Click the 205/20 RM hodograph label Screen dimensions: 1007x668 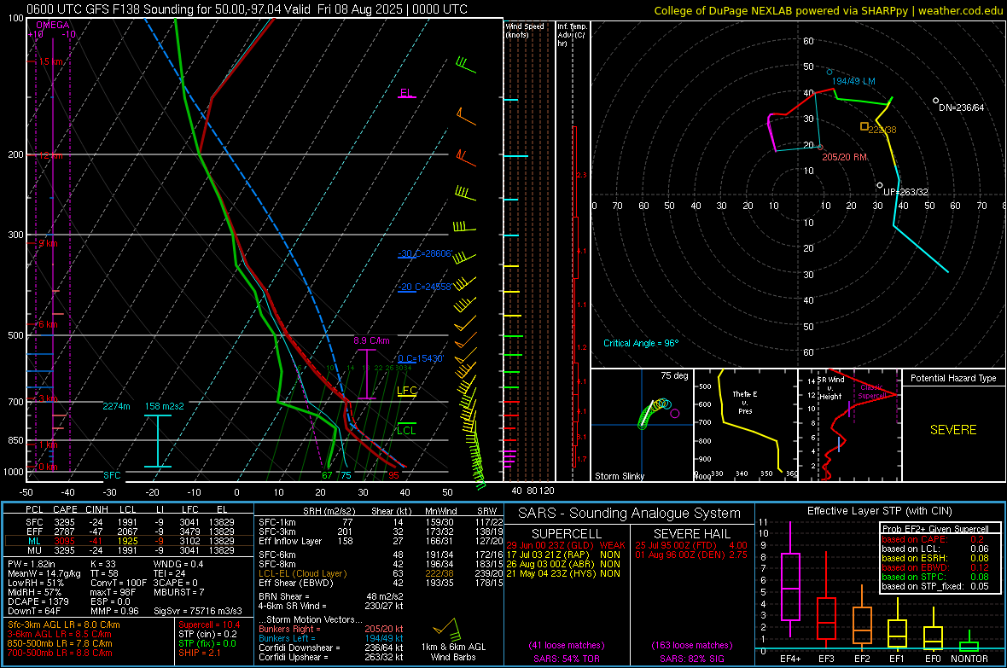(845, 157)
